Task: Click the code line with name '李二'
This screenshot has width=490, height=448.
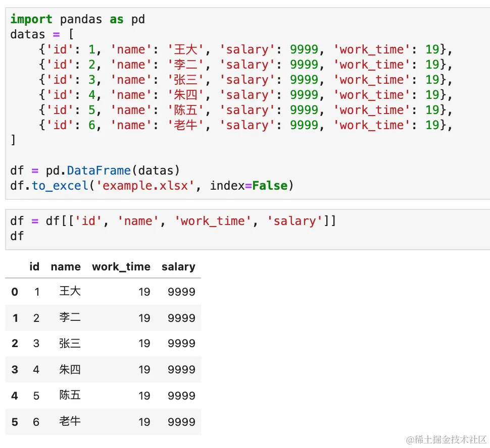Action: pos(246,65)
